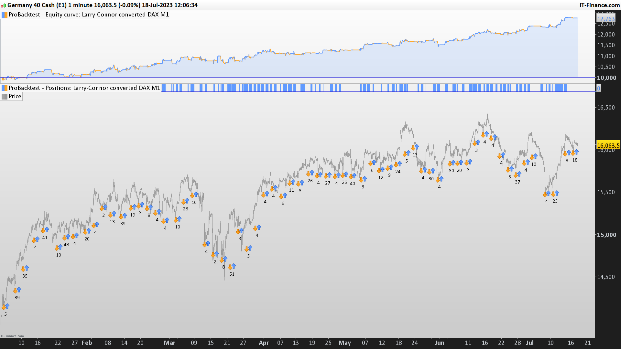Click the trade arrows marker labeled 28
This screenshot has height=349, width=621.
coord(185,201)
